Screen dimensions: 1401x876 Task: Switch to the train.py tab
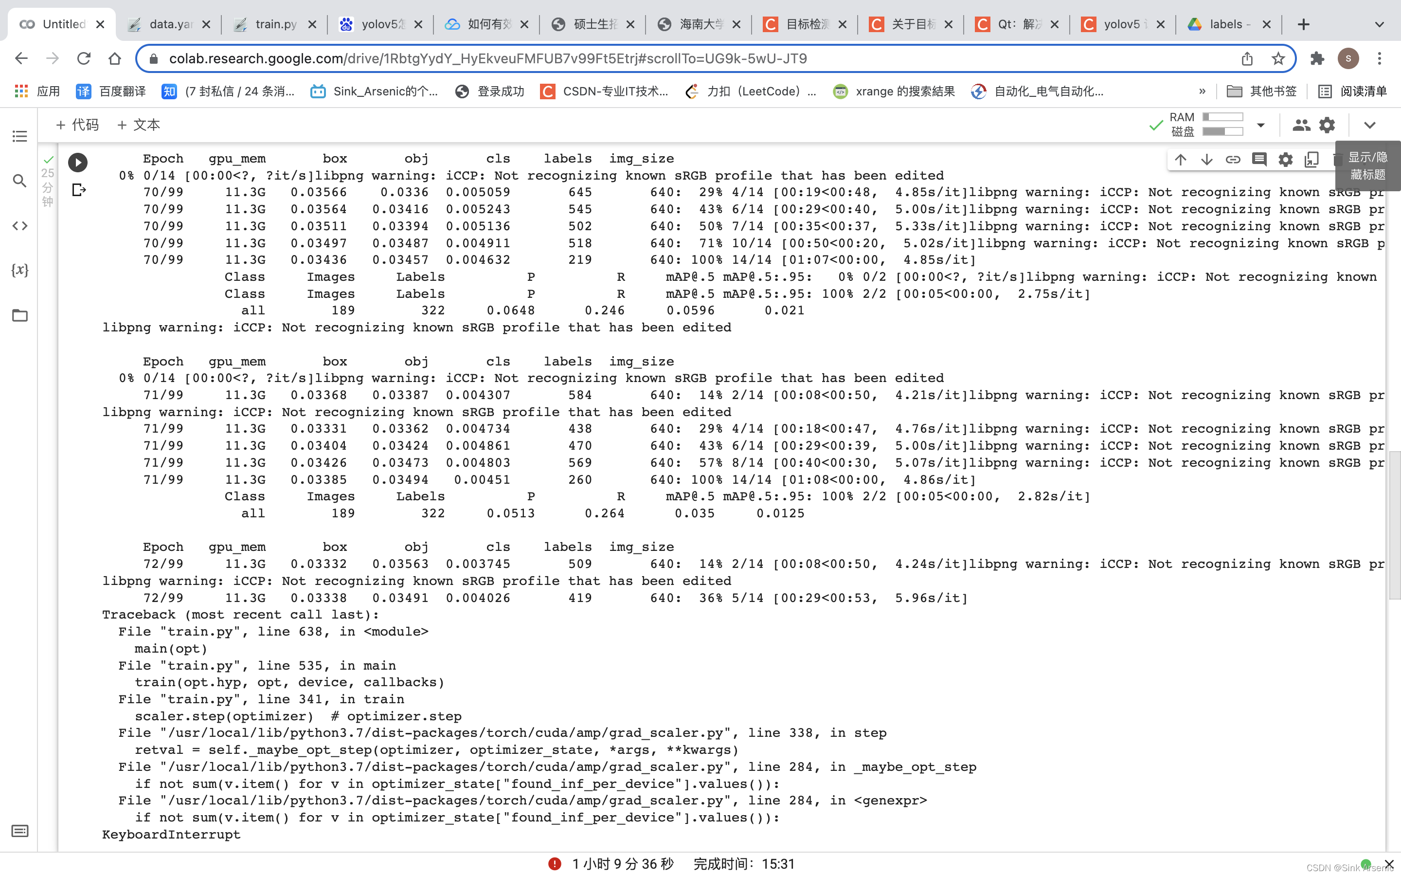[x=275, y=24]
